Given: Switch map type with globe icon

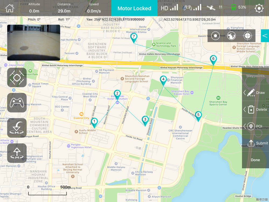Looking at the screenshot, I should tap(231, 36).
